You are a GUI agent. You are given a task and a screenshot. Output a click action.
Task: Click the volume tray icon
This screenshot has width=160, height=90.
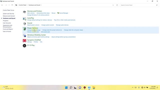pos(144,87)
